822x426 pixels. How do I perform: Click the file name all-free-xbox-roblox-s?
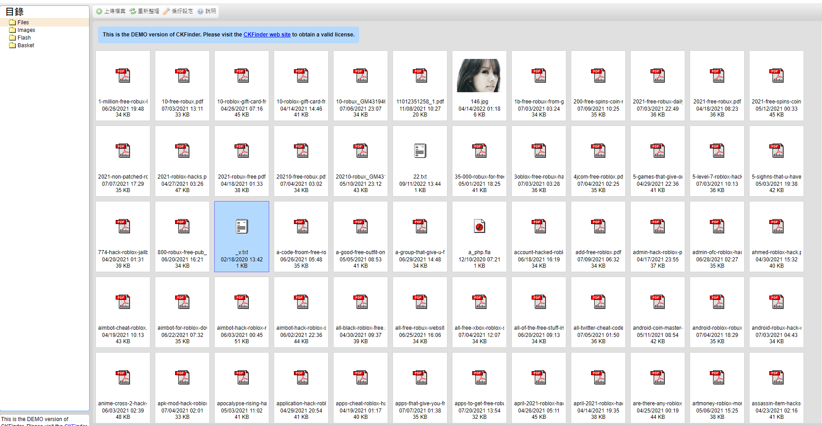coord(479,328)
